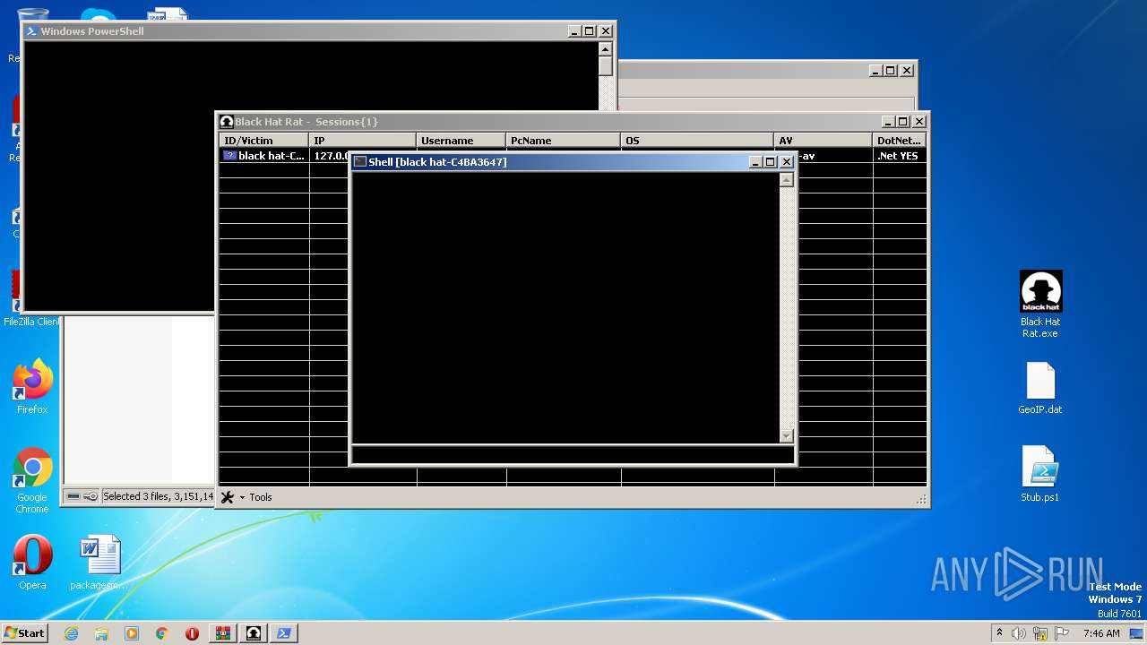Switch to the WinRAR taskbar button
The image size is (1147, 645).
click(223, 633)
